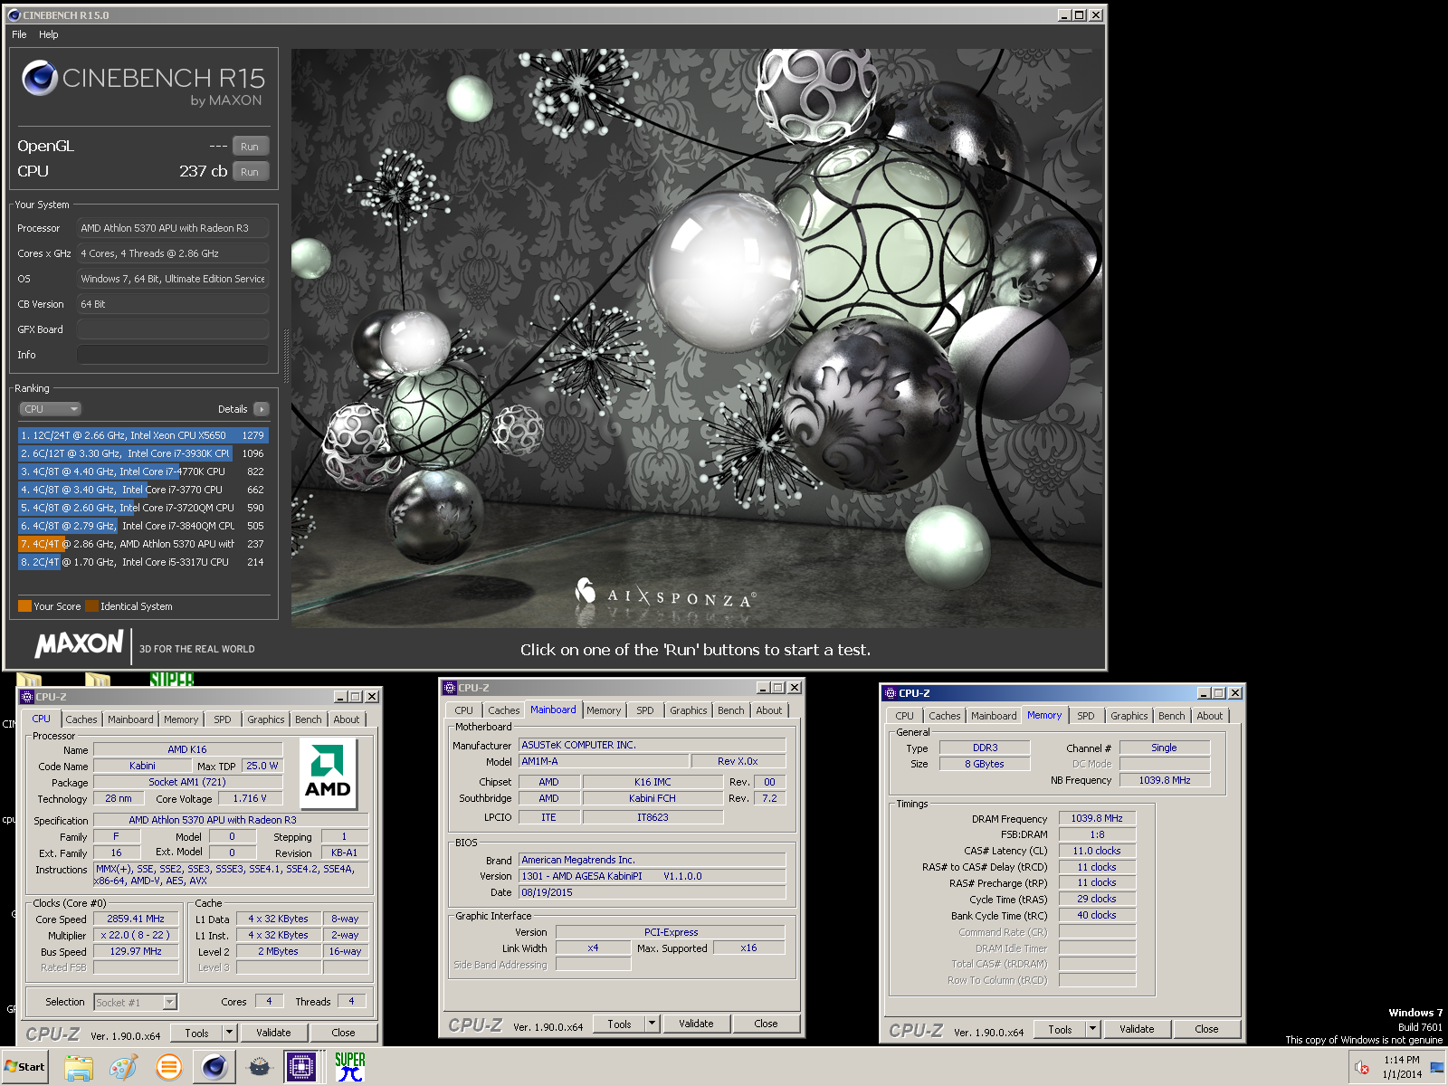Click the title bar icon of CPU-Z CPU window

[x=27, y=697]
